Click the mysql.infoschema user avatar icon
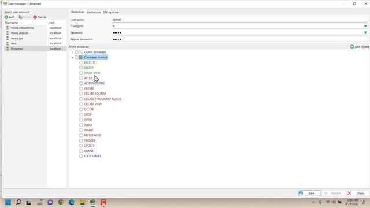The width and height of the screenshot is (370, 208). (8, 28)
